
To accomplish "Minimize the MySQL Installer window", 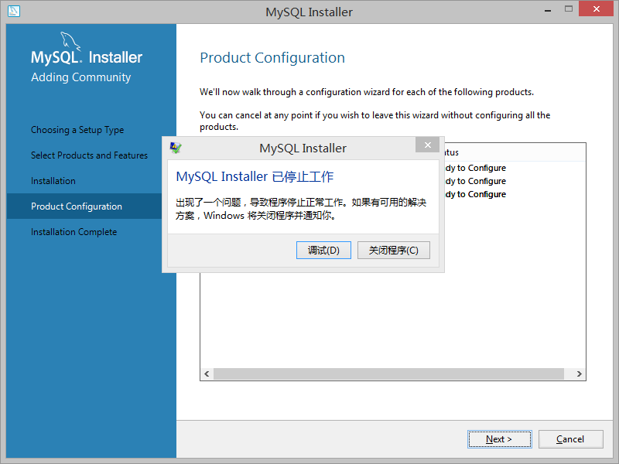I will (548, 10).
